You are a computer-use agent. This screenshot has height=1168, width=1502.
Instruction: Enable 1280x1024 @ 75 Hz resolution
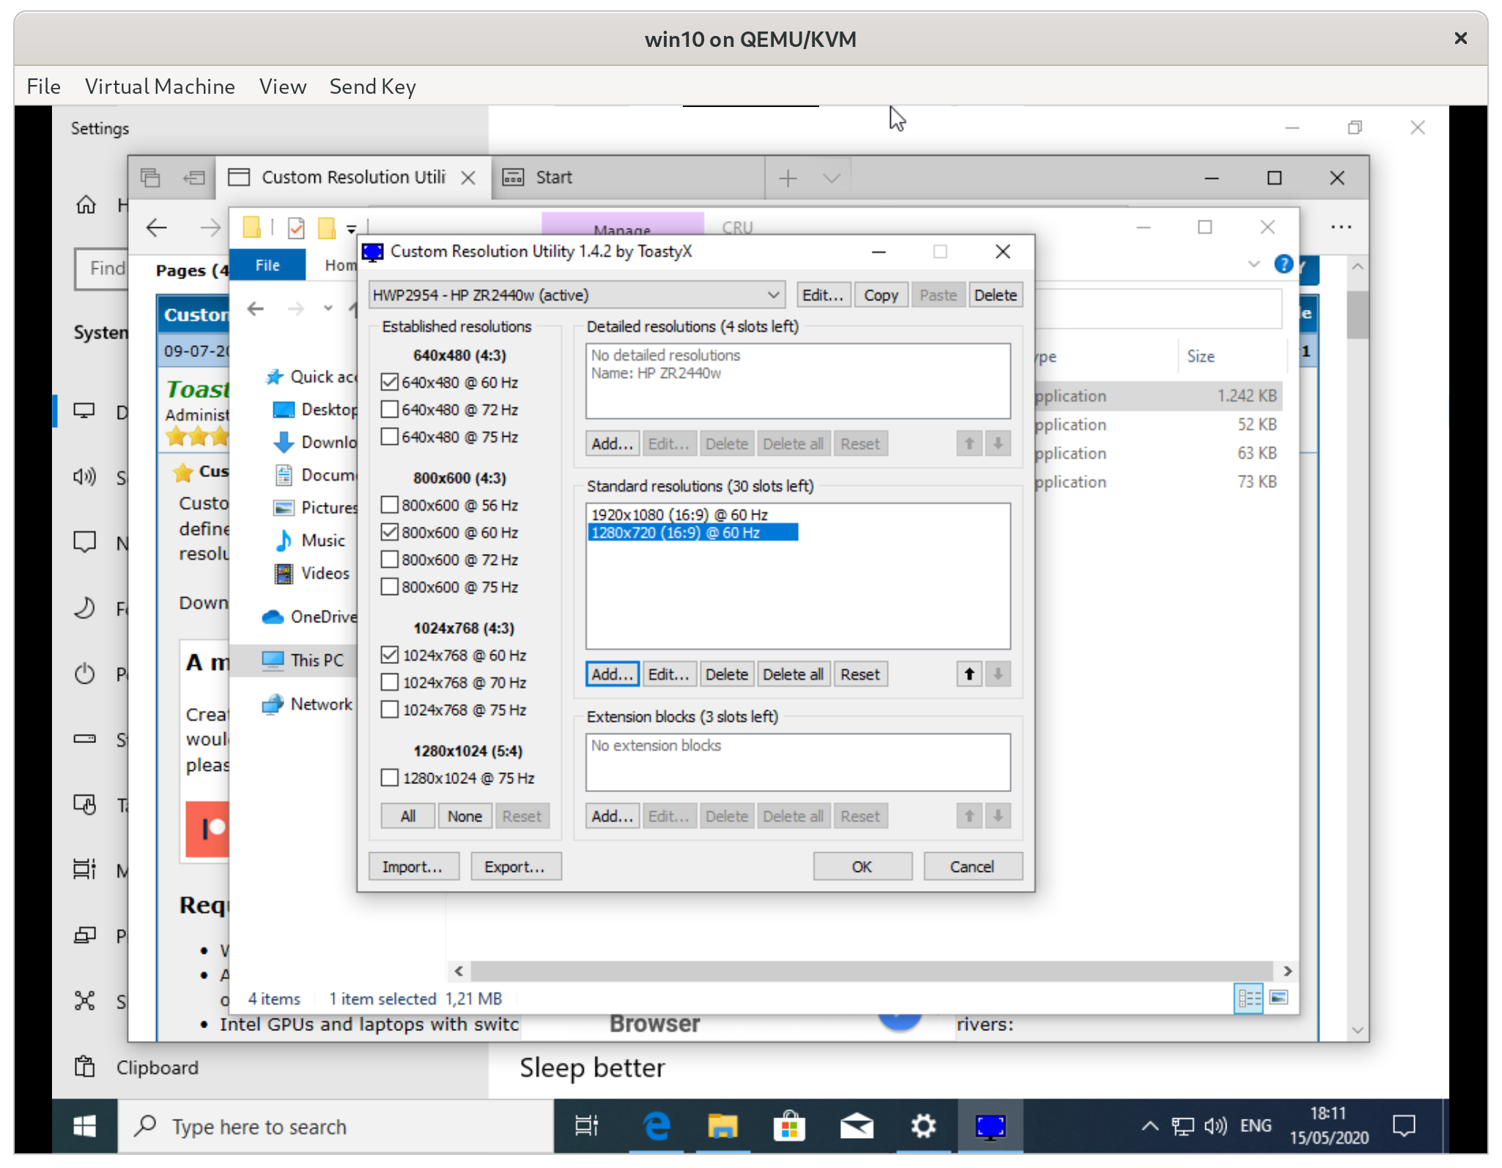[x=389, y=777]
